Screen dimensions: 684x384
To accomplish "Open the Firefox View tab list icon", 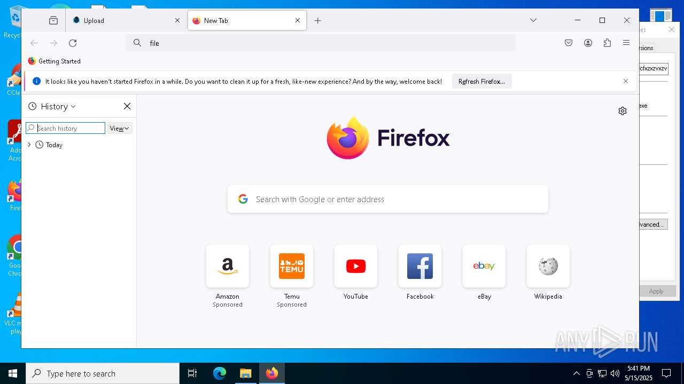I will [x=53, y=21].
